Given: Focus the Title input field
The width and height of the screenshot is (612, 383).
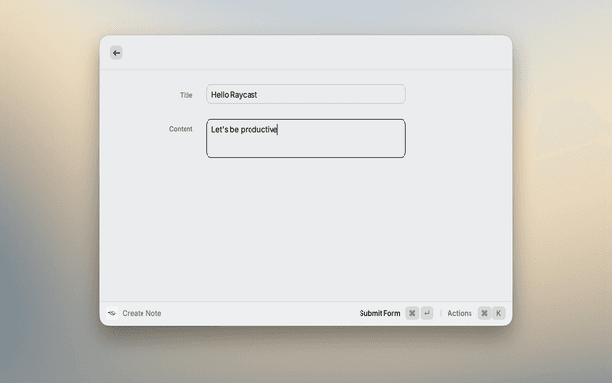Looking at the screenshot, I should 325,95.
